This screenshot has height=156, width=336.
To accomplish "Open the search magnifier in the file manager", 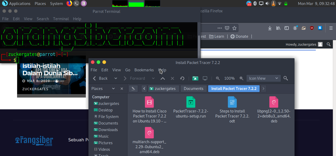I will point(286,78).
